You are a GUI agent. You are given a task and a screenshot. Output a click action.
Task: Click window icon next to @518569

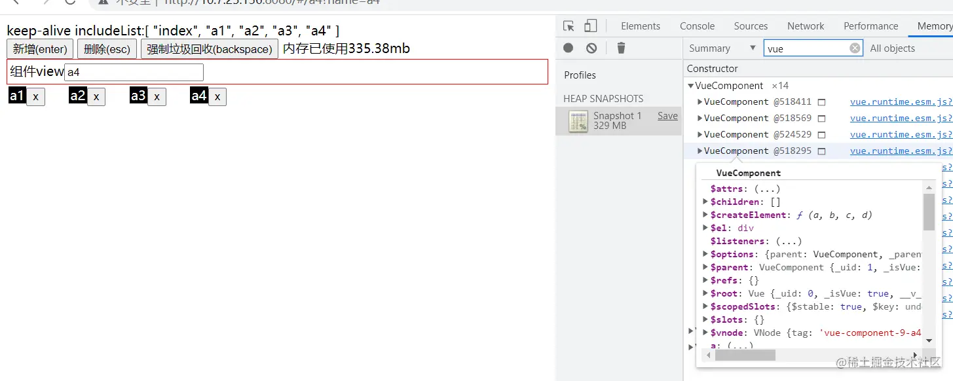point(821,118)
